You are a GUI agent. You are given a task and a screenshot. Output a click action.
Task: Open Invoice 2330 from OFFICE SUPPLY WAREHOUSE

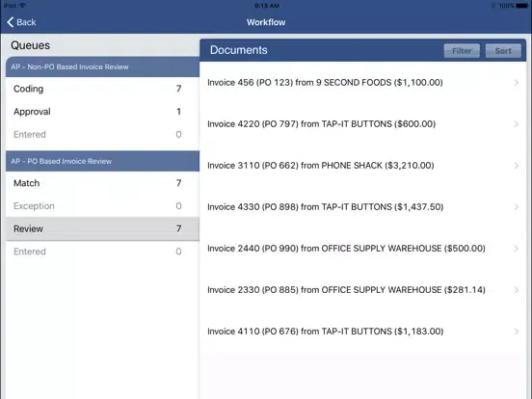point(363,290)
